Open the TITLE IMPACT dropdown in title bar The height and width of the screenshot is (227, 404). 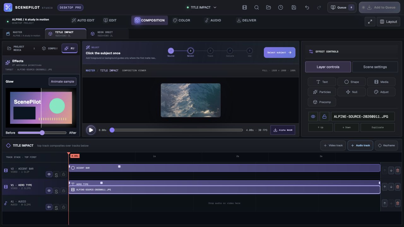pos(202,7)
